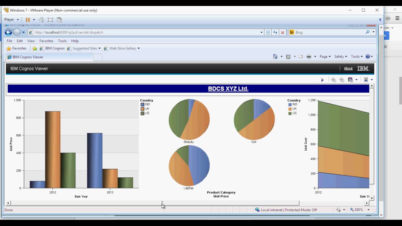Select the IBM Cognos Viewer tab
402x226 pixels.
pyautogui.click(x=50, y=57)
